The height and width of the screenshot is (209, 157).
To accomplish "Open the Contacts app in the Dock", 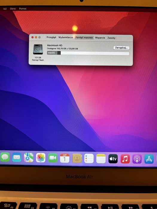I will [x=77, y=158].
